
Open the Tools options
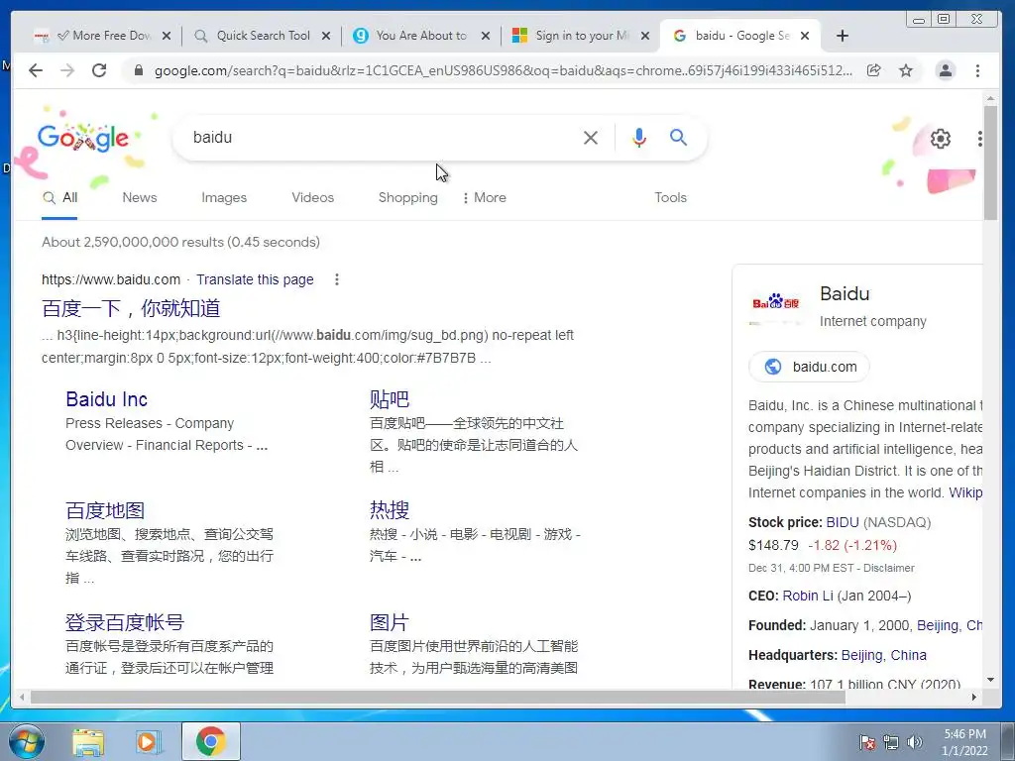[671, 197]
